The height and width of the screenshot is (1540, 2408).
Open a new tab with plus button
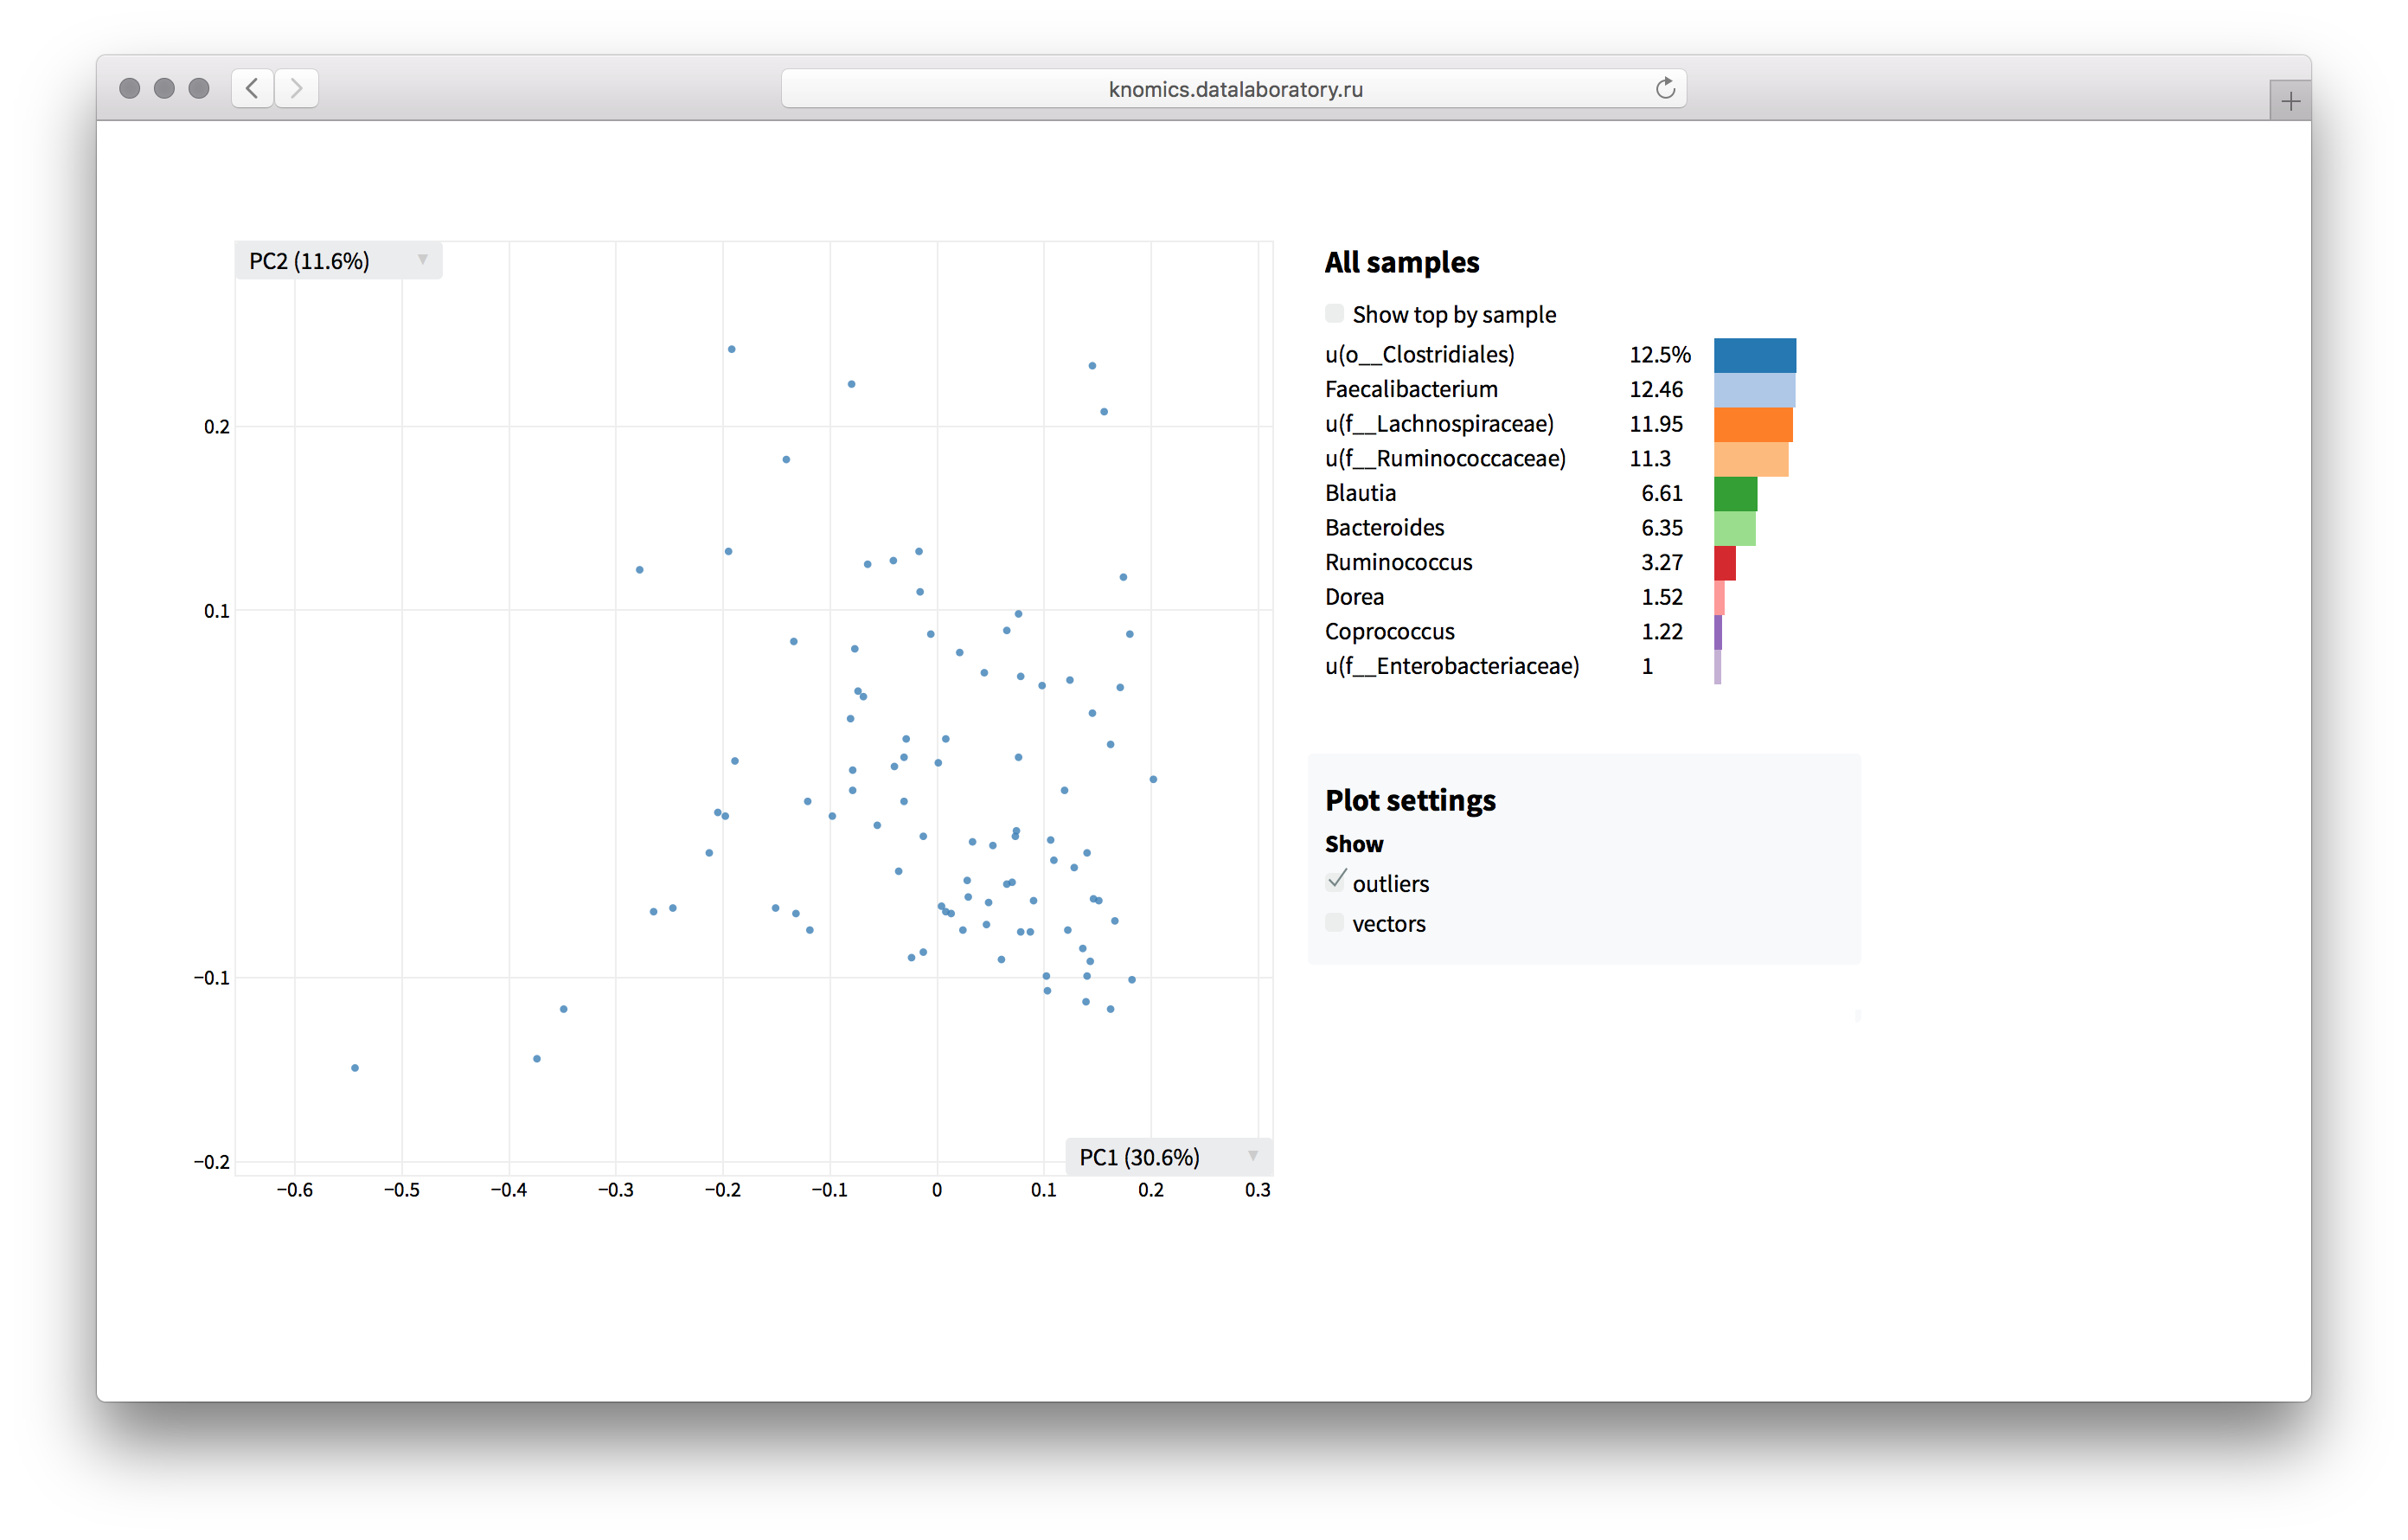[2290, 101]
